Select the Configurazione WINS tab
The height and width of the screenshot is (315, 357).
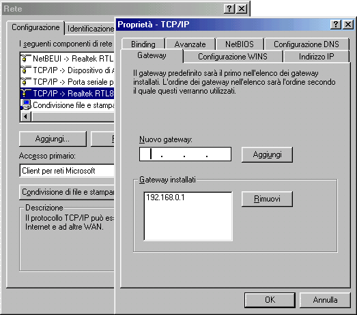233,57
